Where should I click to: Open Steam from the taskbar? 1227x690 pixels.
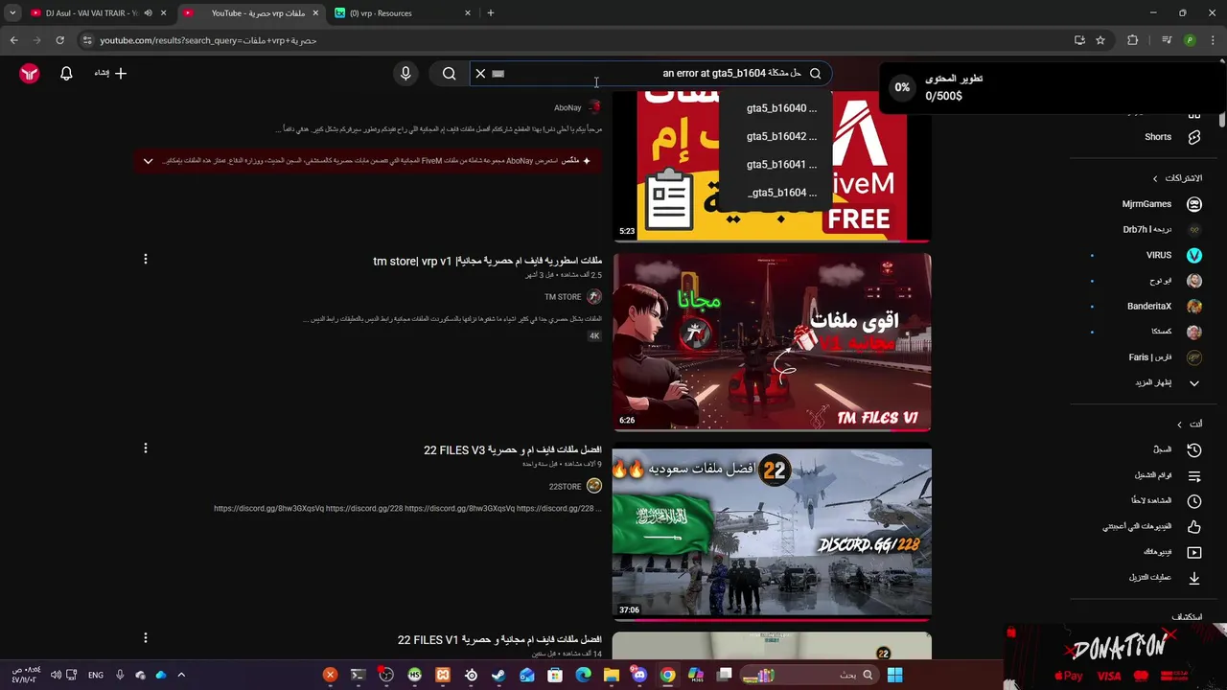pyautogui.click(x=498, y=676)
